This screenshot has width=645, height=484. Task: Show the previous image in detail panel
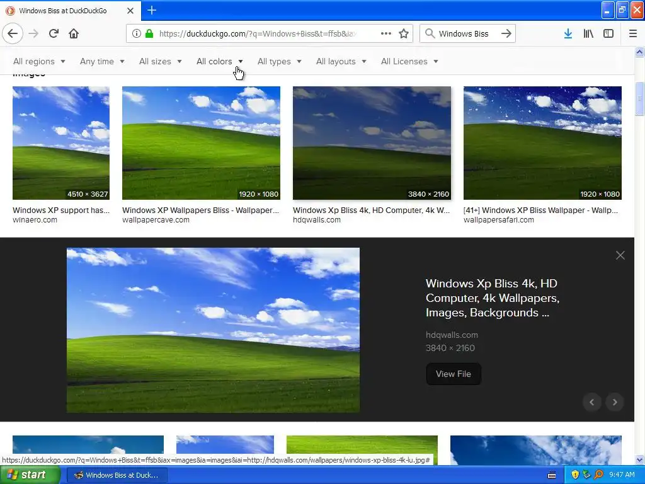pos(592,402)
